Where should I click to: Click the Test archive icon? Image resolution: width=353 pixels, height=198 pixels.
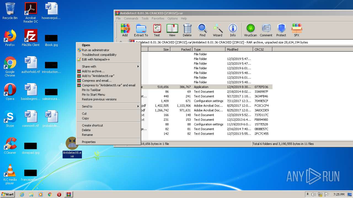coord(157,30)
